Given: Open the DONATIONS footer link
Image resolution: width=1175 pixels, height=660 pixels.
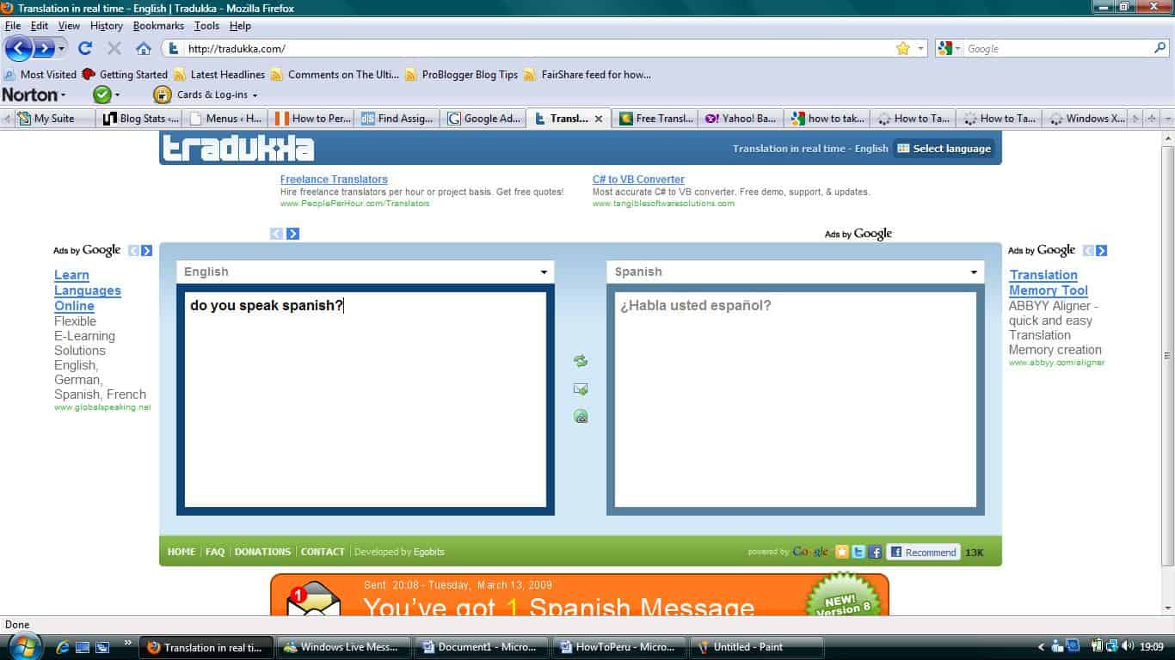Looking at the screenshot, I should point(262,552).
